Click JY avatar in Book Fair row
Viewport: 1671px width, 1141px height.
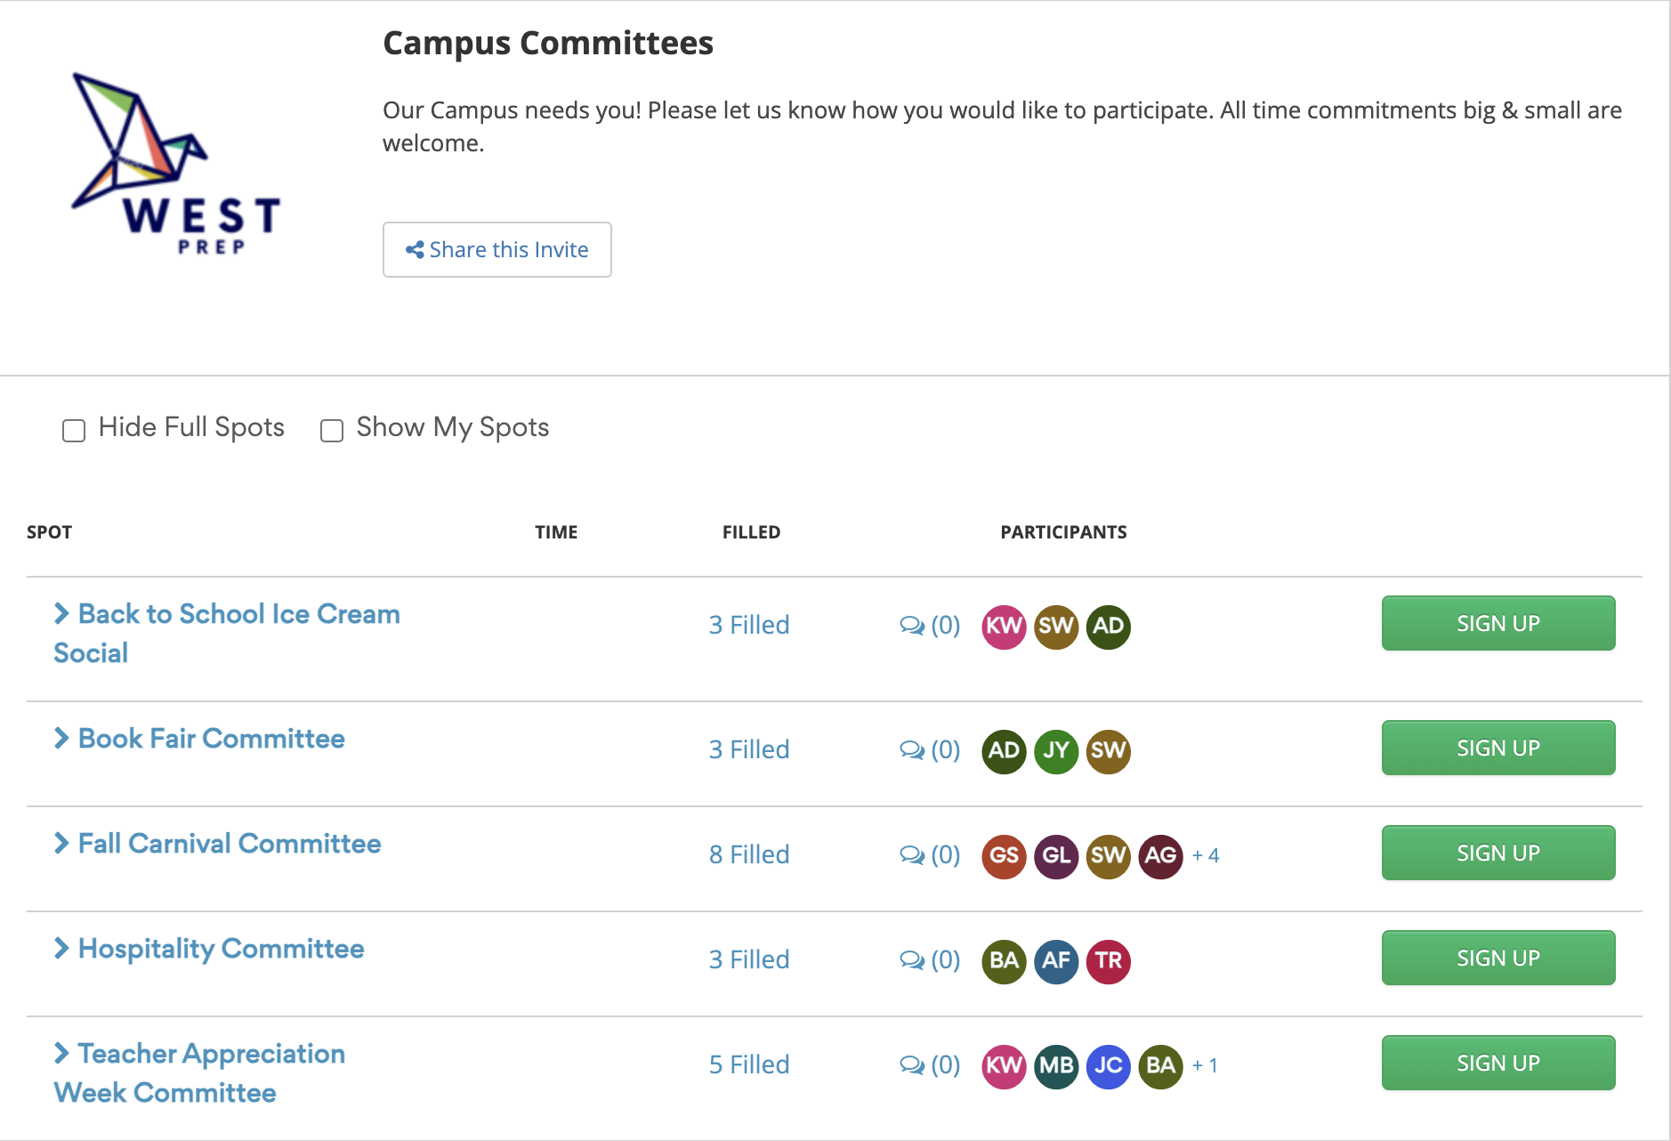(1056, 751)
